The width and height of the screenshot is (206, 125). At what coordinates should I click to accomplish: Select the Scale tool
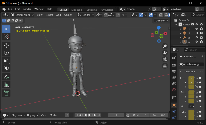6,60
